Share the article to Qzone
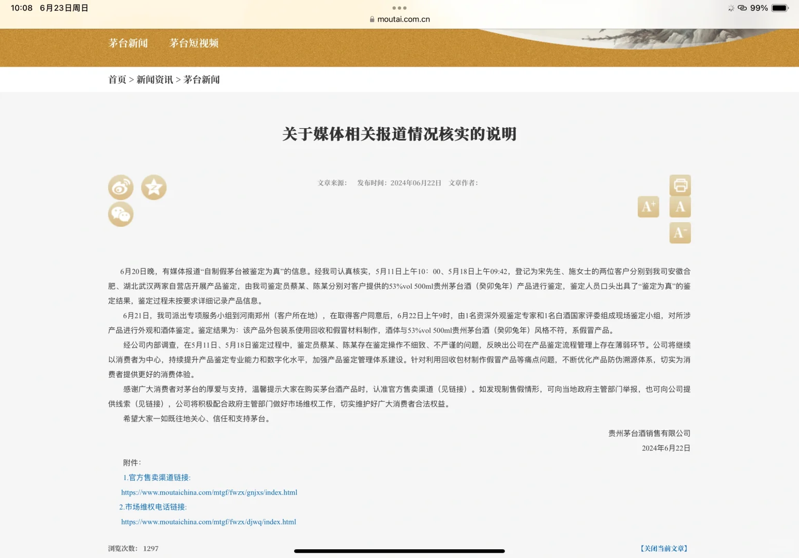 [153, 187]
